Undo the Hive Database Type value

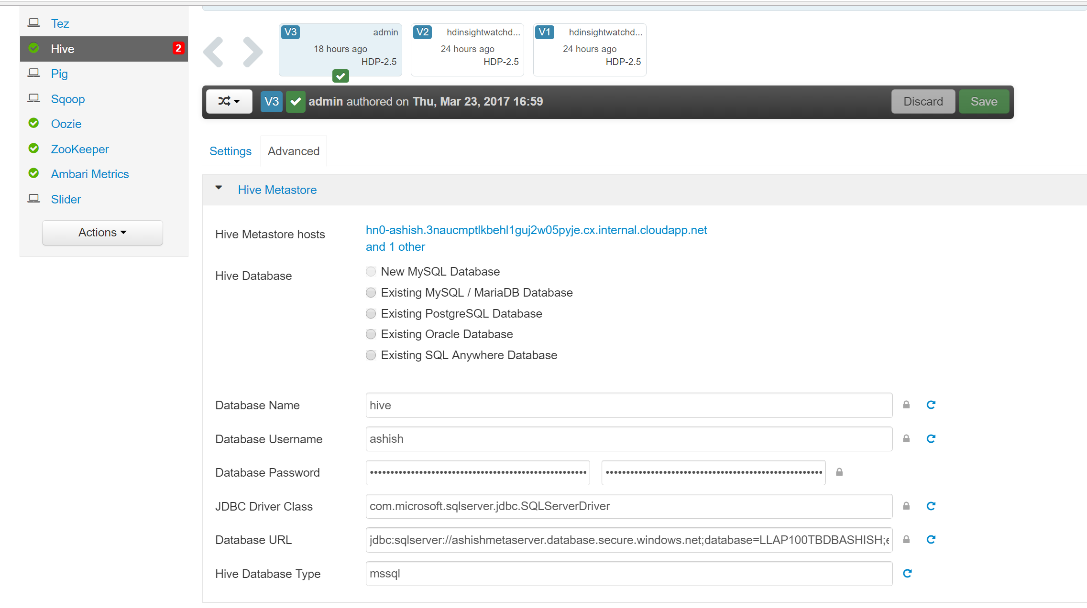907,574
